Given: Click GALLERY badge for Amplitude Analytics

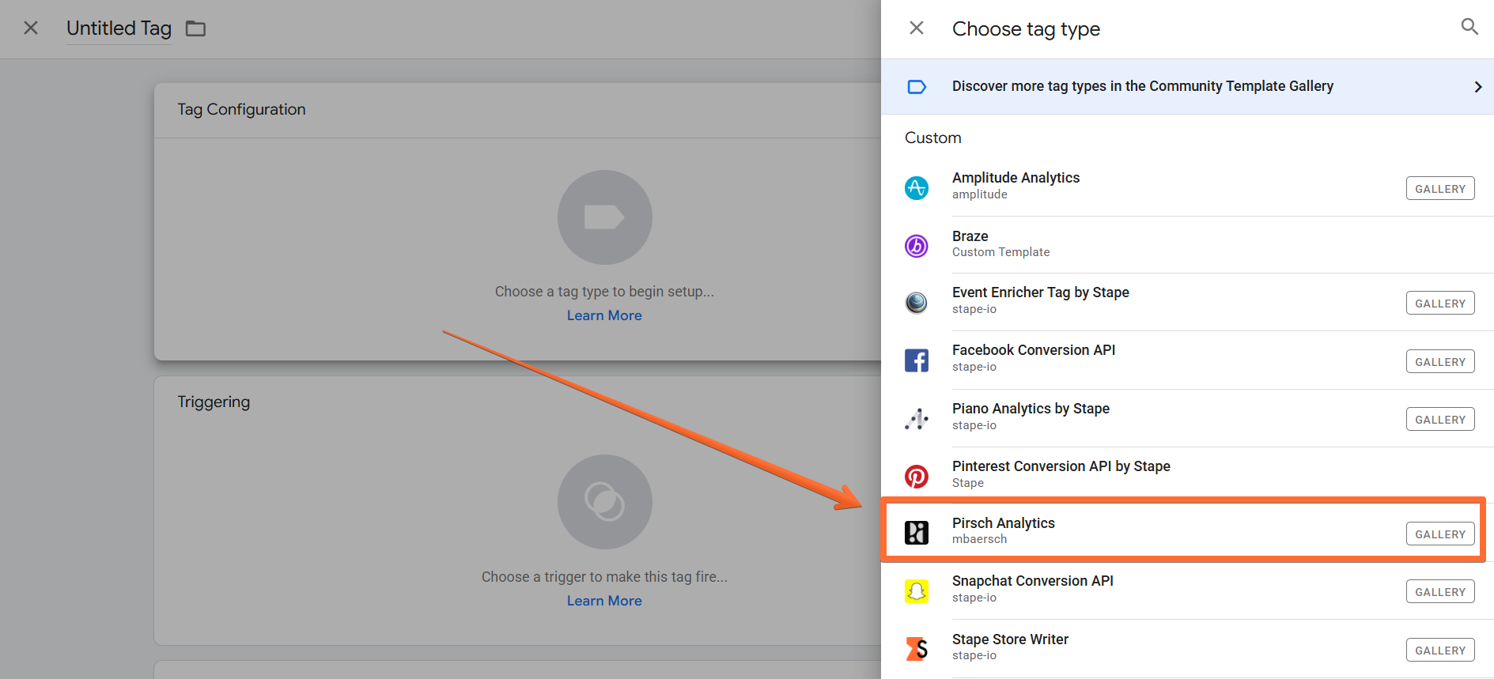Looking at the screenshot, I should 1439,189.
